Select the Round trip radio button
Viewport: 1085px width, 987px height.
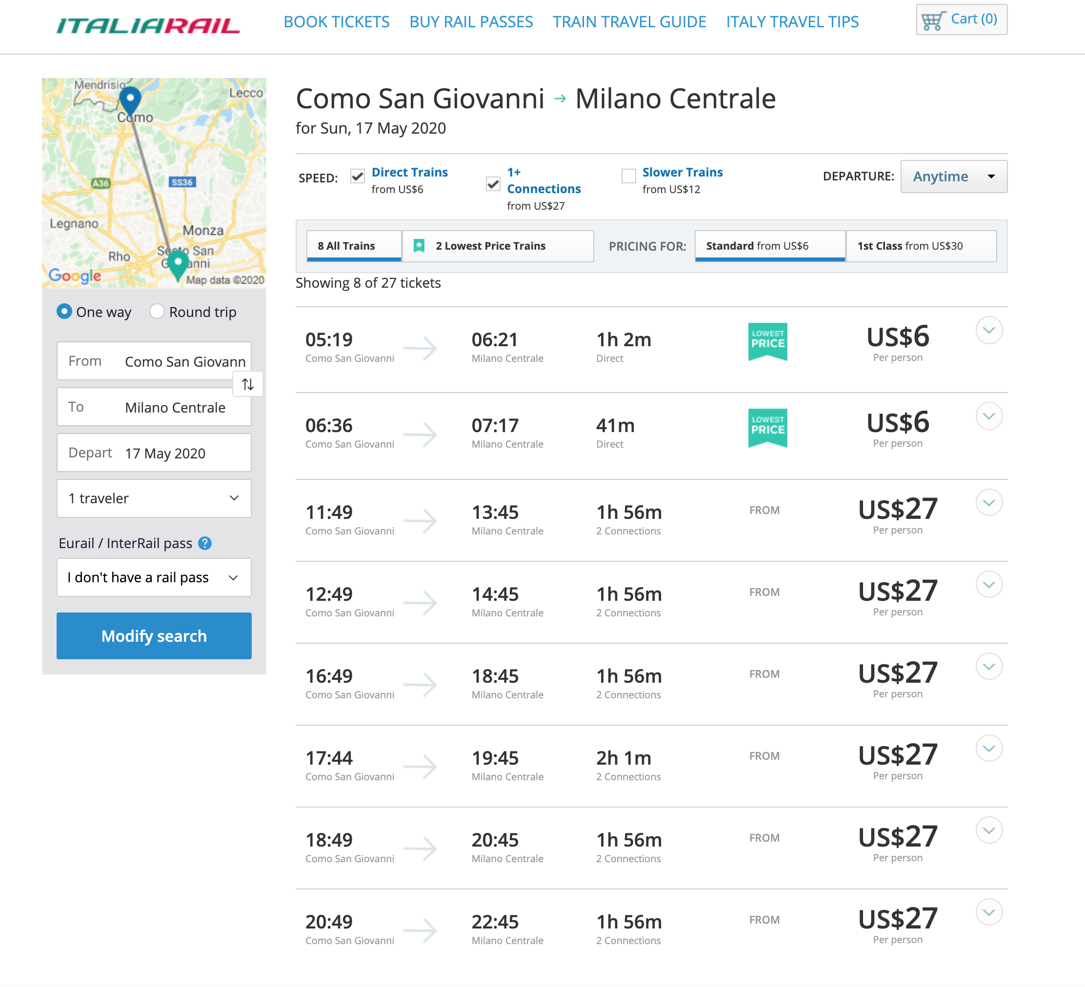(x=157, y=312)
